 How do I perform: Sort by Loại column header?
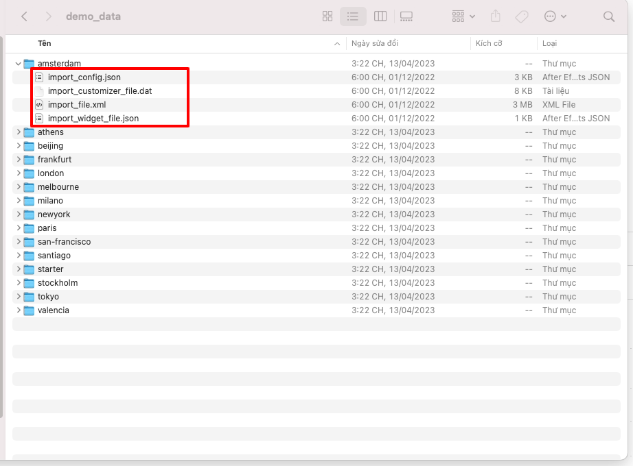click(549, 44)
